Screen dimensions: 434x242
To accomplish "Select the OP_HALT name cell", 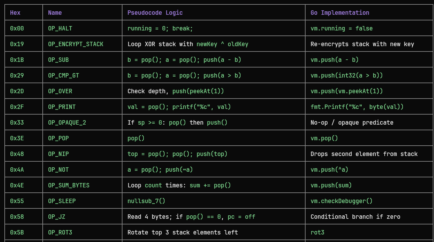I will pyautogui.click(x=83, y=28).
